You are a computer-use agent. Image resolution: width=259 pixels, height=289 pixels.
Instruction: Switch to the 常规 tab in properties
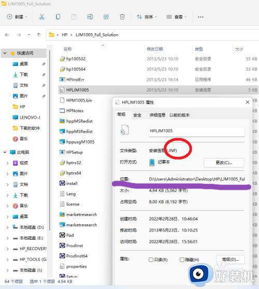[x=121, y=114]
